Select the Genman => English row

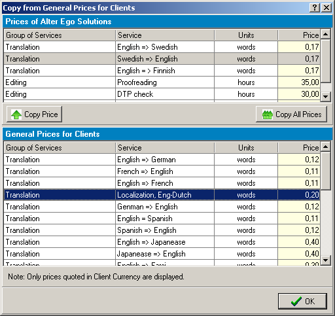click(x=162, y=207)
